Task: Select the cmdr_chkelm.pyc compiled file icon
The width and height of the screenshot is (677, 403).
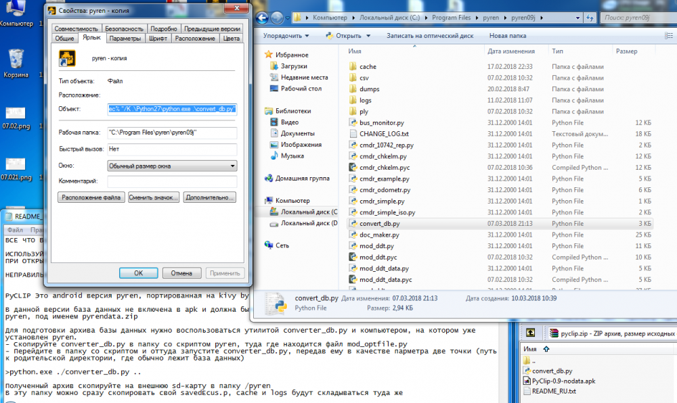Action: tap(353, 168)
